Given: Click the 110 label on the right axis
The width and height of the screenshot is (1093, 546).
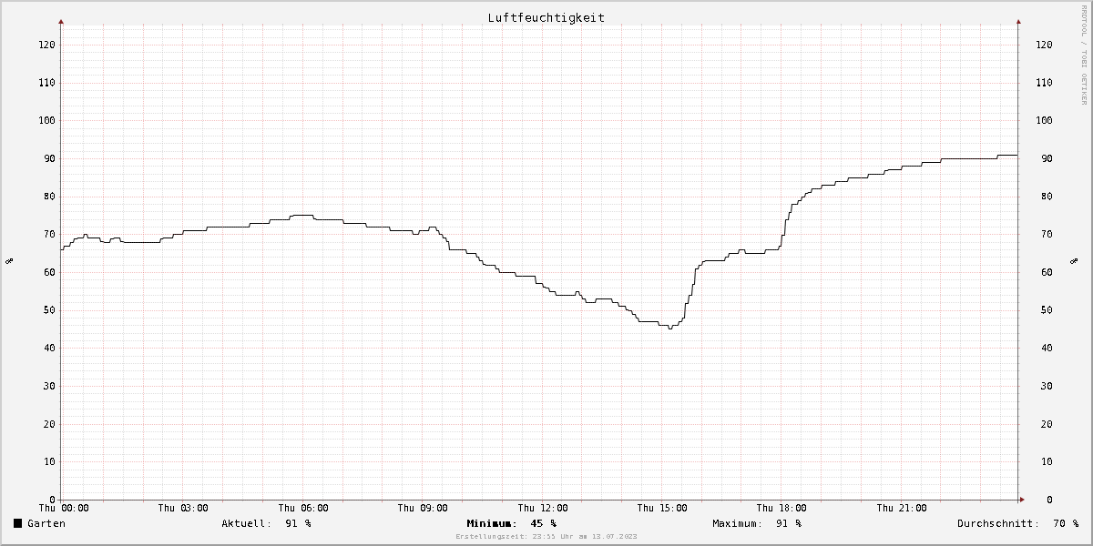Looking at the screenshot, I should coord(1044,83).
